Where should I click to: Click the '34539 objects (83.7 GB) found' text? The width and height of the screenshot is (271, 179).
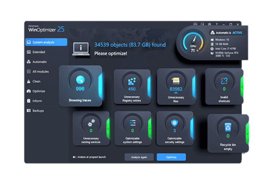130,45
